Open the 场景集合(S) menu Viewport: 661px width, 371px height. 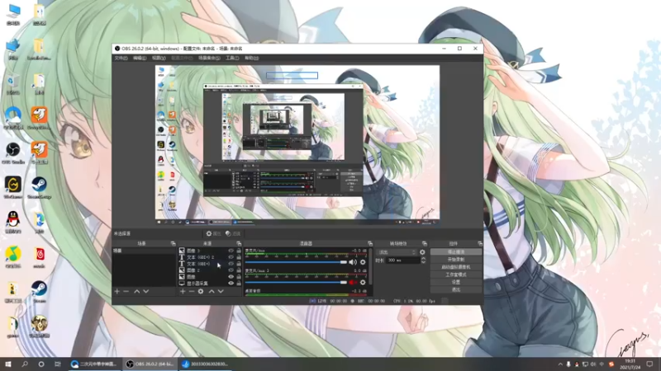[x=209, y=58]
